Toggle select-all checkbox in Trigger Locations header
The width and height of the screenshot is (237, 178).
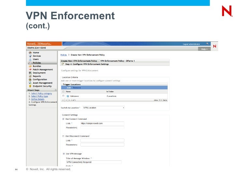click(x=63, y=92)
